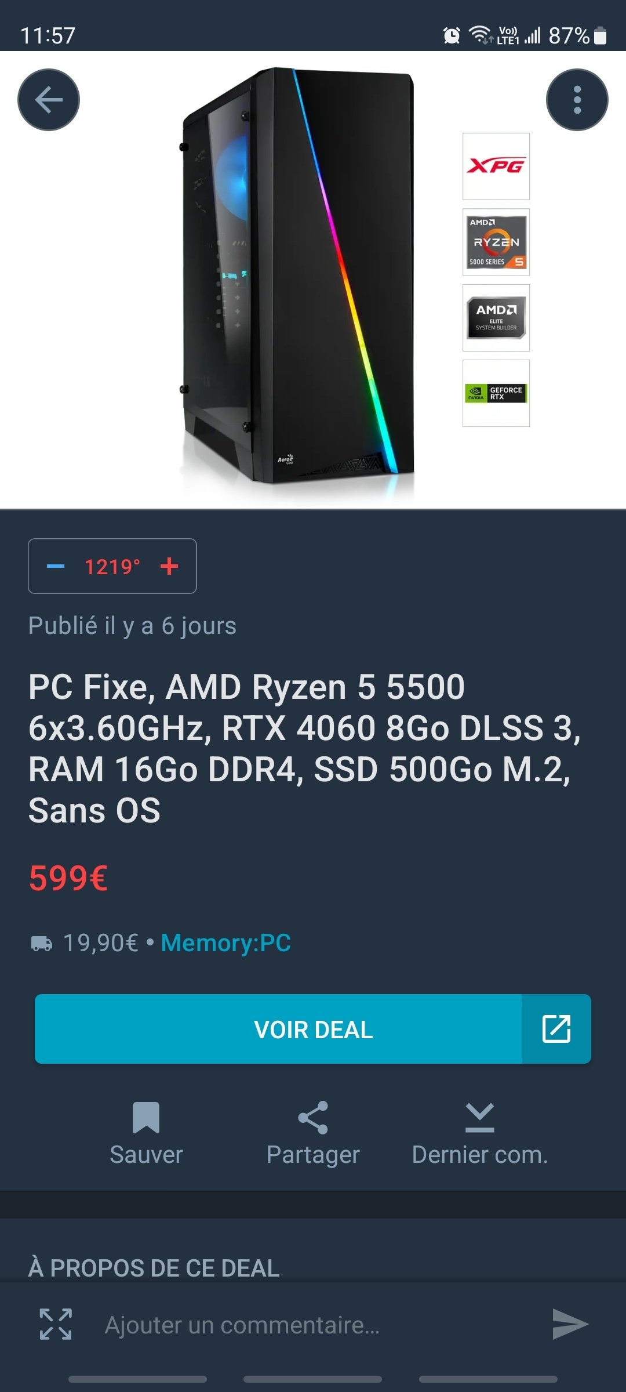Open deal externally via the arrow icon
The height and width of the screenshot is (1392, 626).
(556, 1029)
